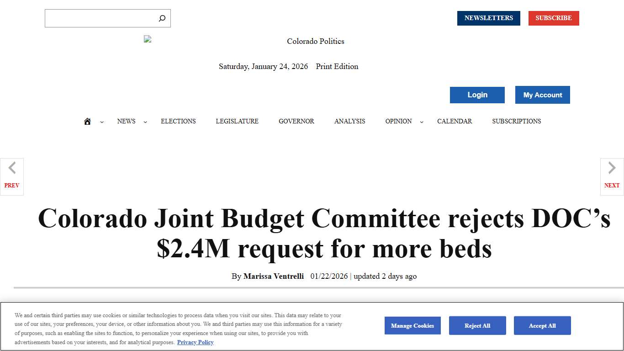Click Manage Cookies to adjust preferences
This screenshot has height=351, width=624.
click(x=412, y=325)
